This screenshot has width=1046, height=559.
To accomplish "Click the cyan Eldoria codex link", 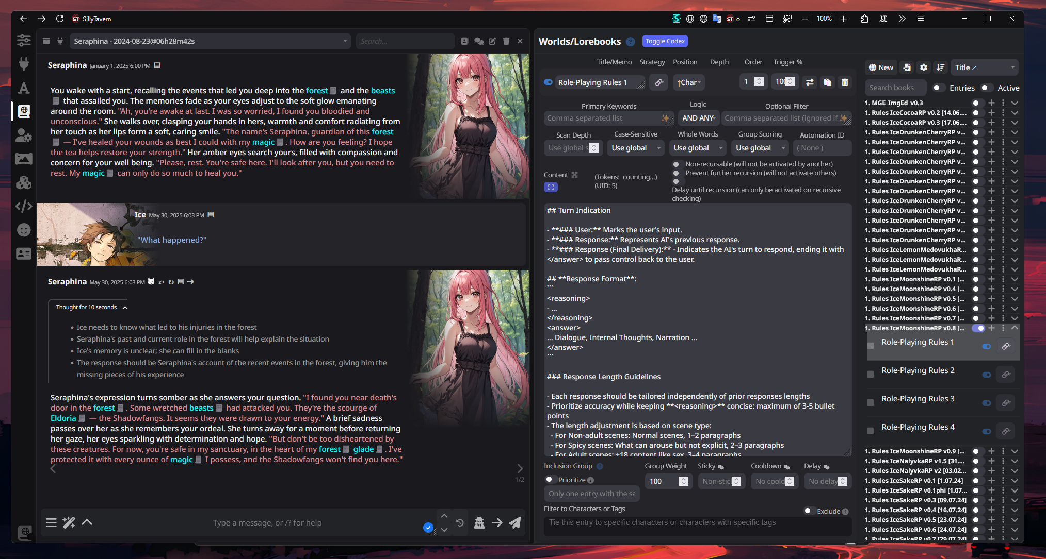I will tap(63, 418).
